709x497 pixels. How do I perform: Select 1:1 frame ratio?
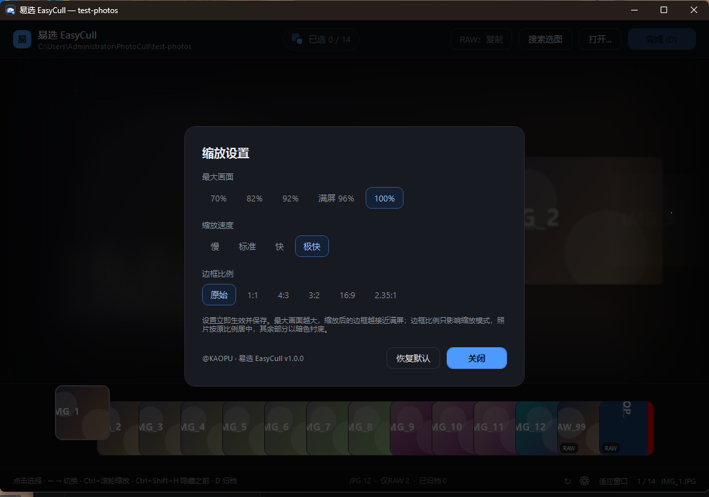tap(252, 295)
